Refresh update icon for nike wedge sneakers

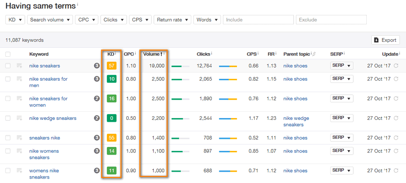coord(396,118)
